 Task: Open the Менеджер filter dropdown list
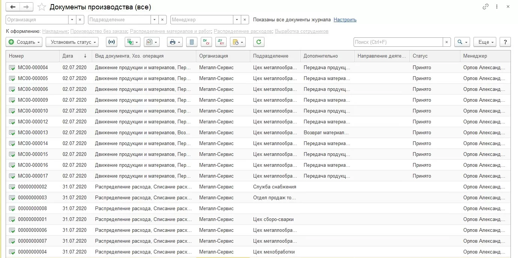[x=237, y=20]
